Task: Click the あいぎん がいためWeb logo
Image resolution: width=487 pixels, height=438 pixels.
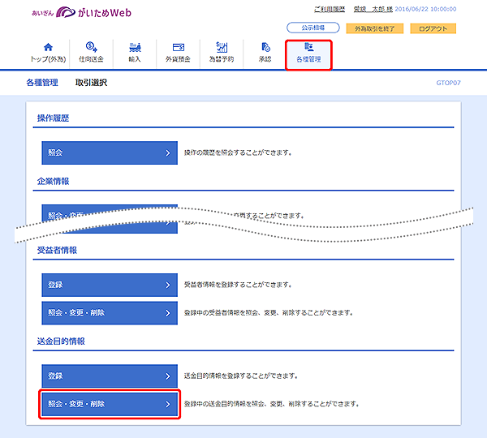Action: click(x=82, y=12)
